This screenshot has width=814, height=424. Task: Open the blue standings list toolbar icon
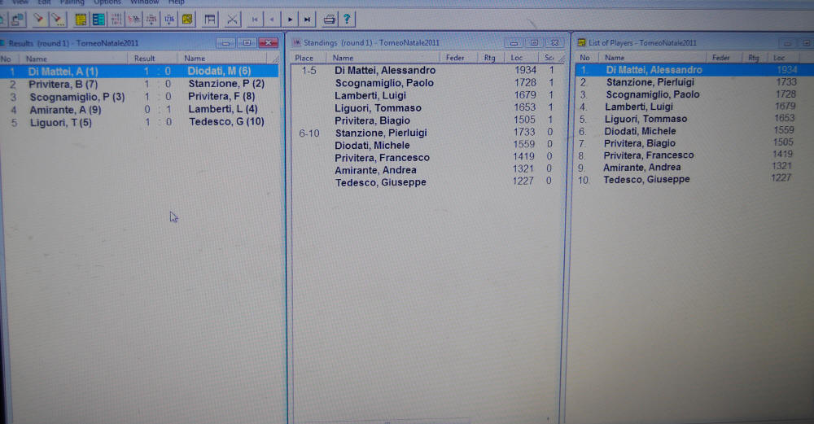[x=98, y=20]
